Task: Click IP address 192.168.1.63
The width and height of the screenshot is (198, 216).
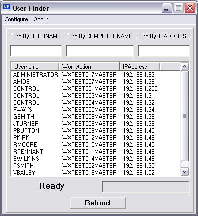Action: [x=139, y=75]
